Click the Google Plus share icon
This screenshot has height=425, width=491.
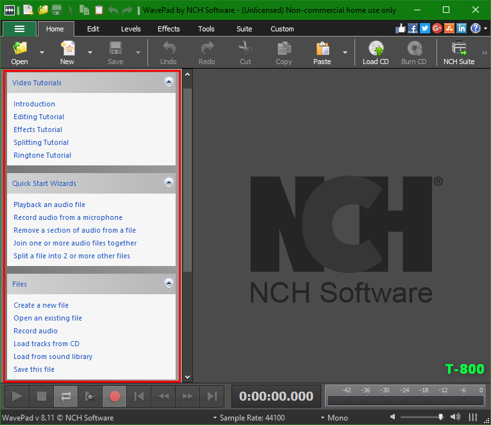437,28
